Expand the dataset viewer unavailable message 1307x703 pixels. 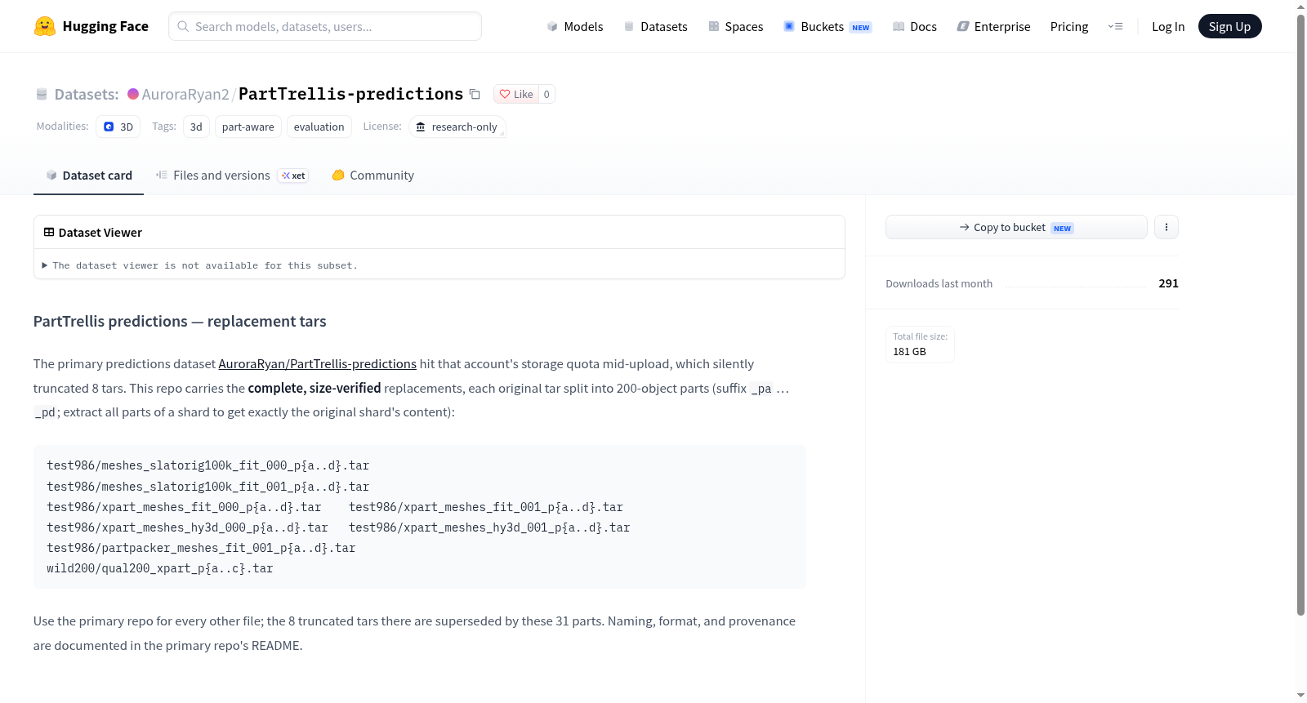coord(200,265)
